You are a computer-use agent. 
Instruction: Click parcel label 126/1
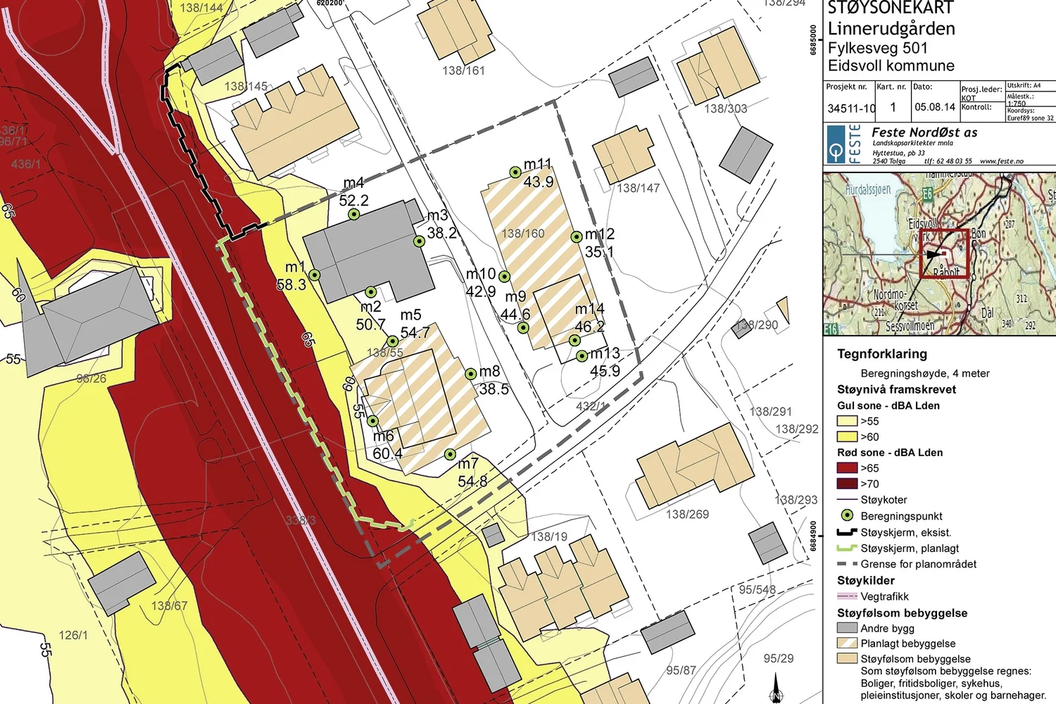(x=73, y=635)
